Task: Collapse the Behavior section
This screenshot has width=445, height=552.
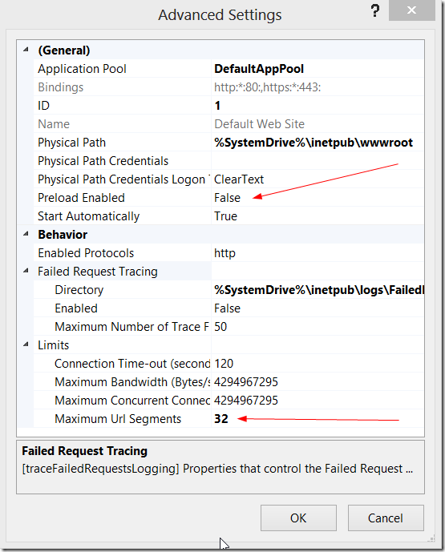Action: tap(26, 234)
